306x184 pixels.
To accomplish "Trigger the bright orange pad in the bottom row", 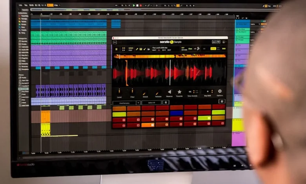I will 148,125.
